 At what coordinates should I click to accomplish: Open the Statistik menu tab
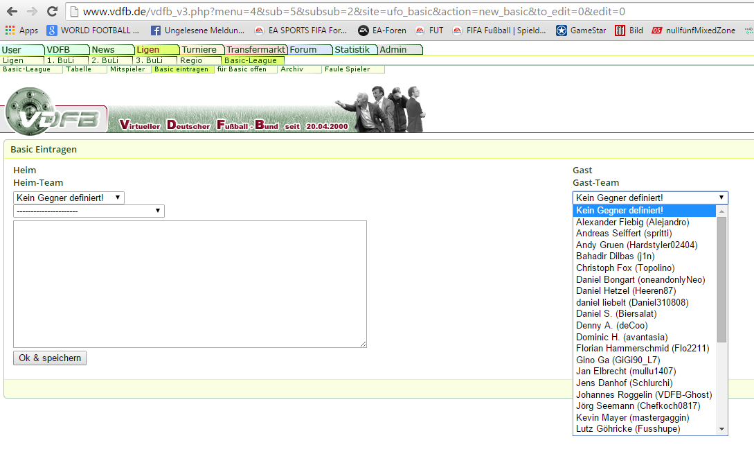click(353, 50)
